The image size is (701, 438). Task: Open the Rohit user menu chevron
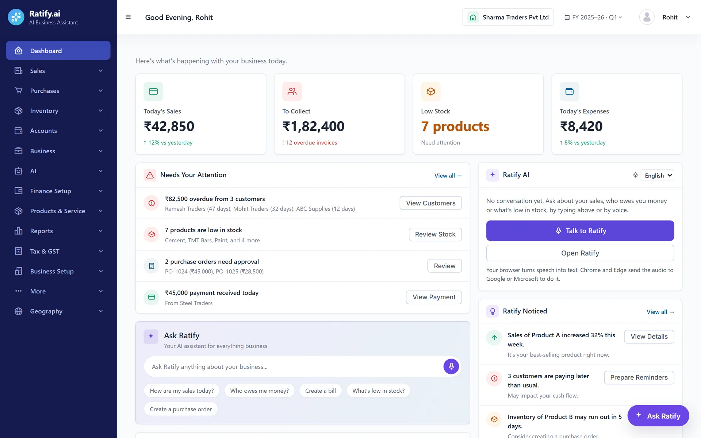tap(688, 17)
